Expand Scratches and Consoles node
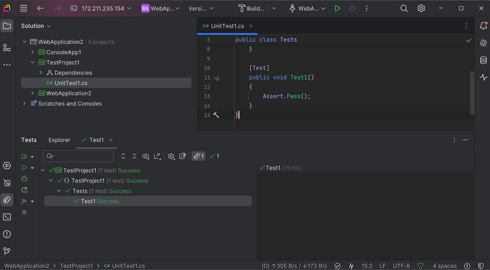The width and height of the screenshot is (490, 270). pos(24,104)
